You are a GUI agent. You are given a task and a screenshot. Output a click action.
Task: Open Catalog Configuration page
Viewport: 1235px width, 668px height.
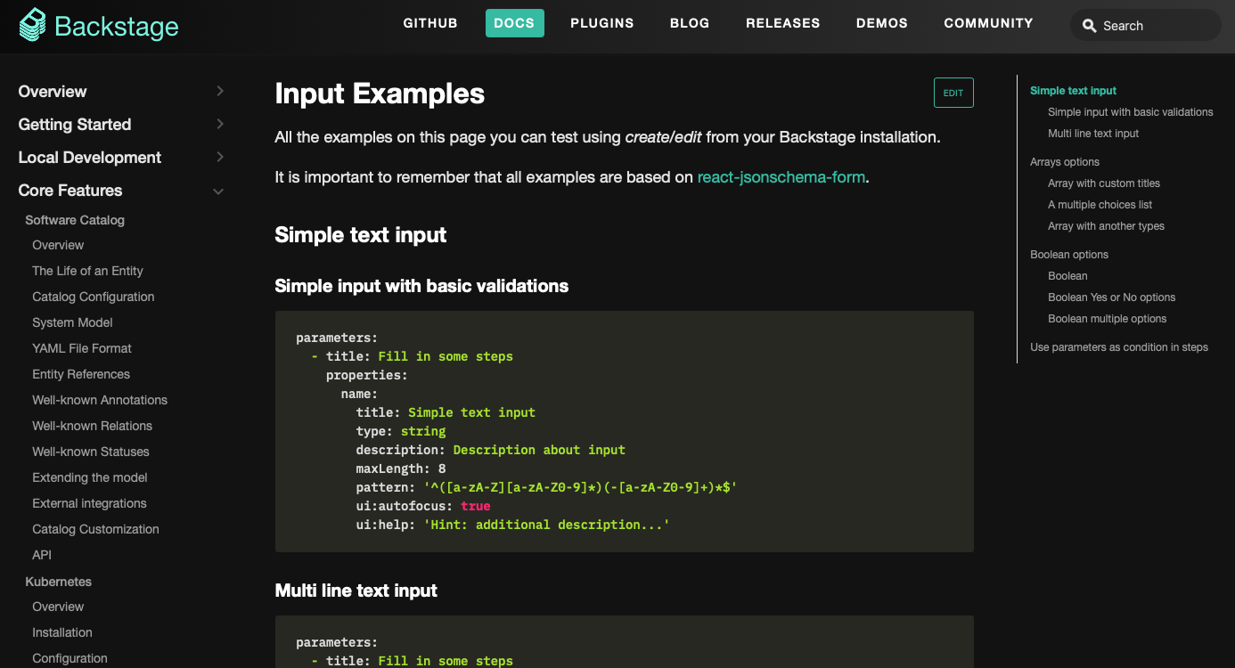tap(94, 297)
